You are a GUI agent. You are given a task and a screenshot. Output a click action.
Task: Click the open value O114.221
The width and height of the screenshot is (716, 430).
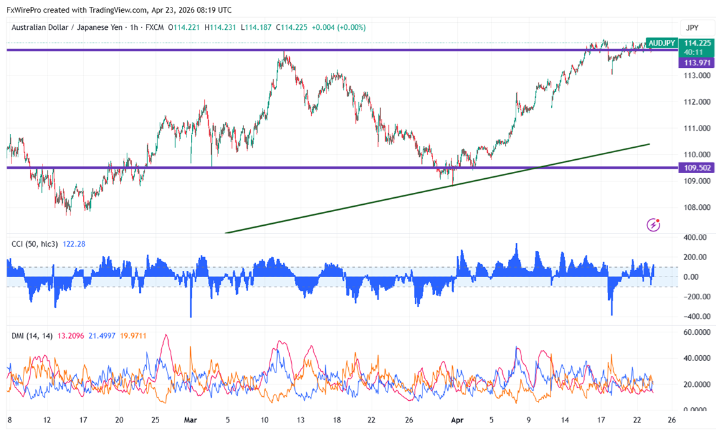[184, 27]
